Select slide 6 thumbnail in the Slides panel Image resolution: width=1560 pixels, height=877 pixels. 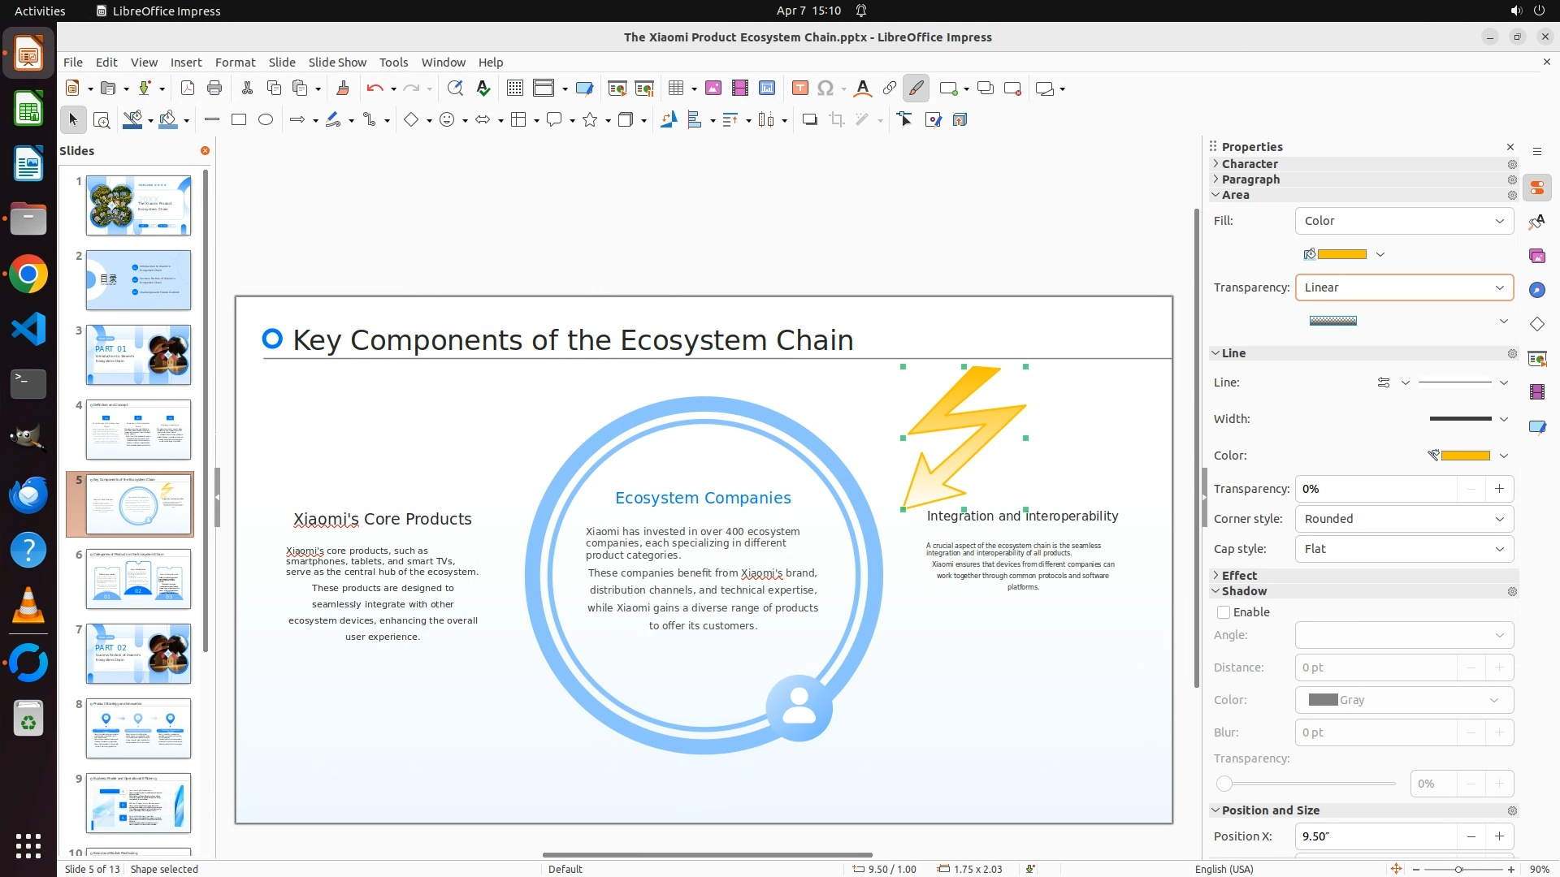(138, 579)
